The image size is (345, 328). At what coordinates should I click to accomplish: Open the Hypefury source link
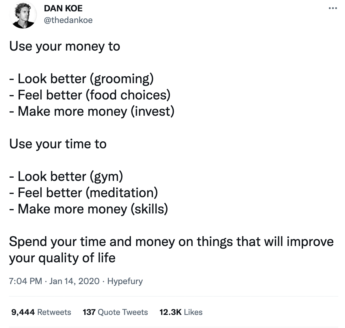point(125,281)
